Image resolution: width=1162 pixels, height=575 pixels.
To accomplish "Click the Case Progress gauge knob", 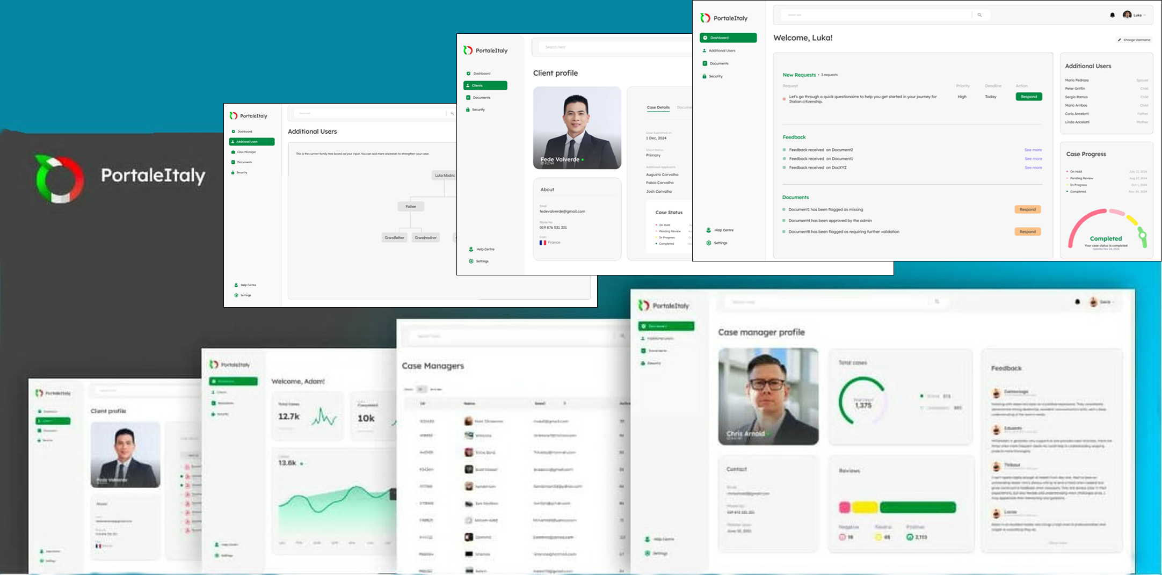I will [1142, 235].
